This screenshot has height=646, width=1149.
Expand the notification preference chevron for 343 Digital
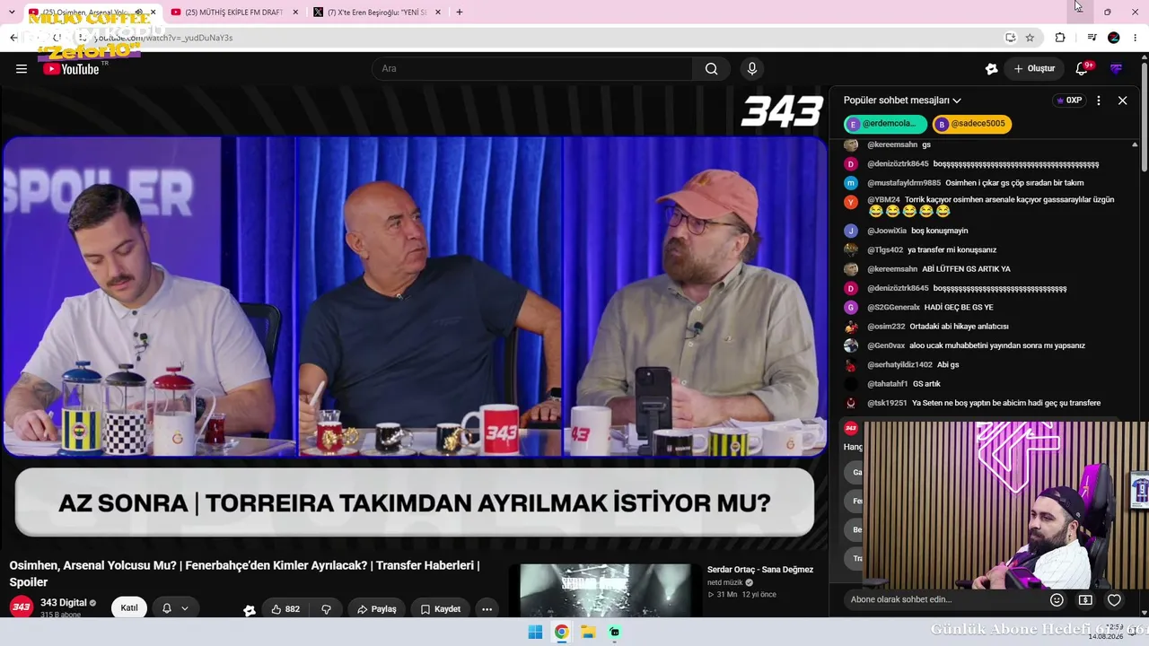[185, 608]
